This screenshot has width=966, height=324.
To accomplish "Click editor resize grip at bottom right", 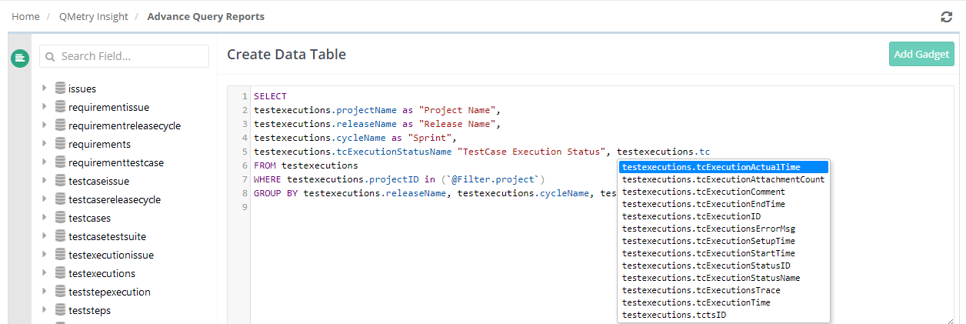I will pos(950,320).
